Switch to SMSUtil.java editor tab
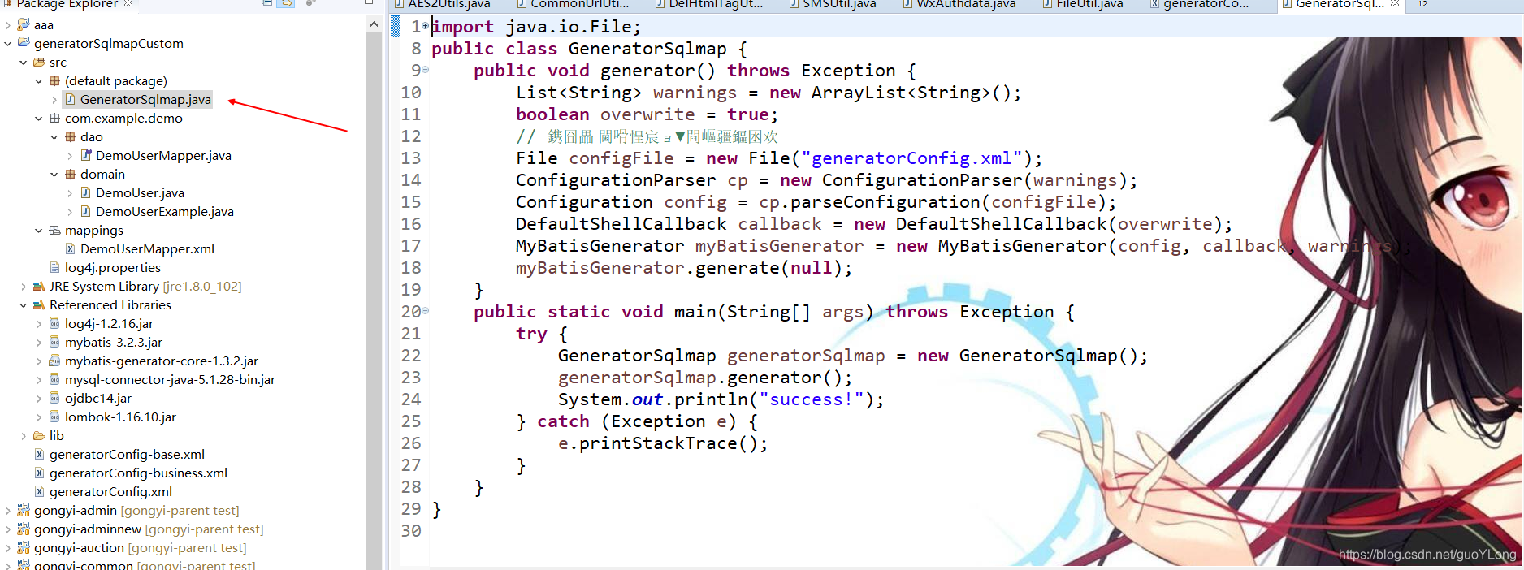The width and height of the screenshot is (1524, 570). (x=839, y=4)
